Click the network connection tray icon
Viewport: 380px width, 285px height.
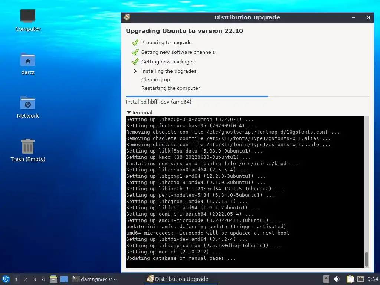[x=361, y=279]
